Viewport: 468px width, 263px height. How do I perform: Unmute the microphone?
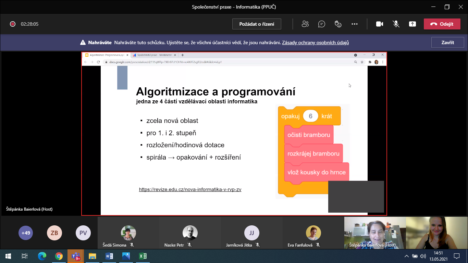click(396, 24)
